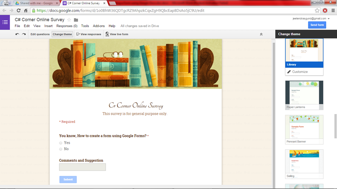The width and height of the screenshot is (337, 189).
Task: Open the Tools menu
Action: (x=85, y=26)
